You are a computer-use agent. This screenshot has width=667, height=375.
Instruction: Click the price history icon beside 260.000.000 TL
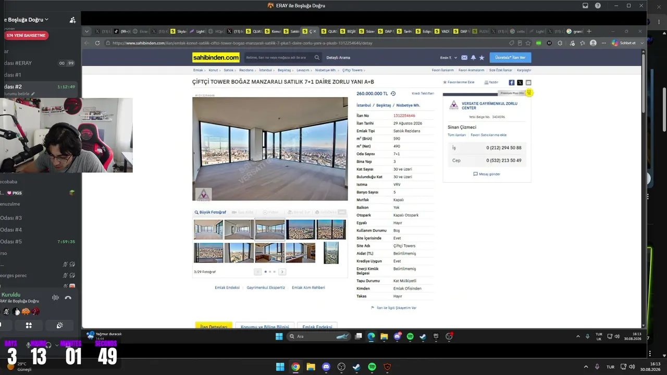(x=393, y=94)
